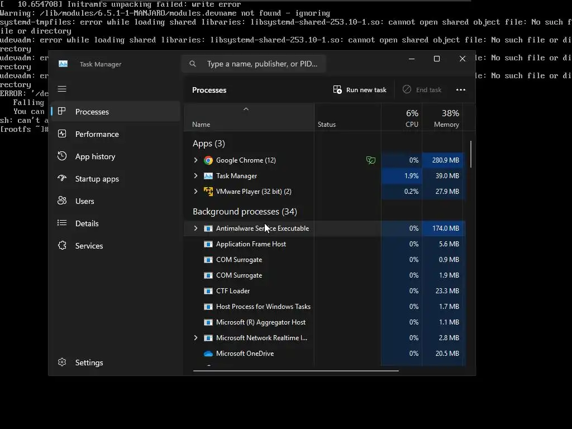Click the search magnifier icon
Image resolution: width=572 pixels, height=429 pixels.
[193, 64]
